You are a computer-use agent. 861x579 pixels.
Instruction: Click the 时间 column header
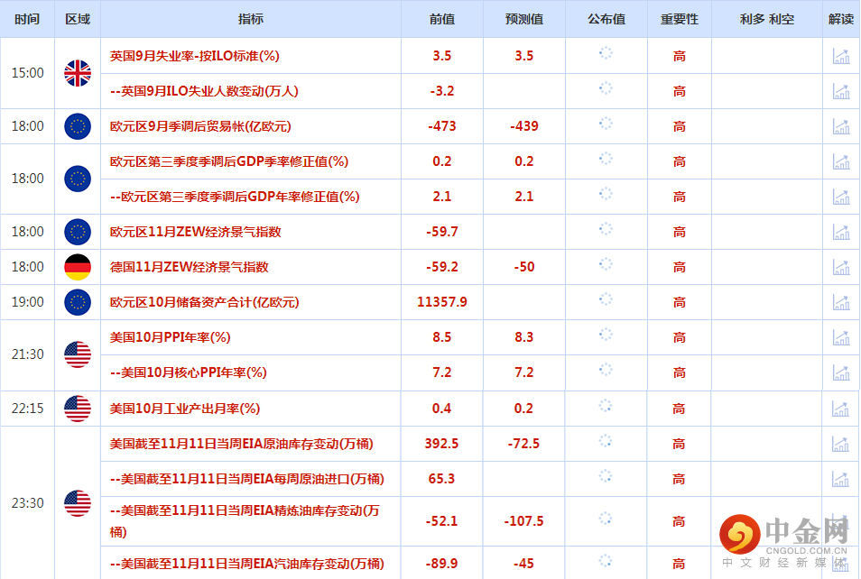coord(27,19)
